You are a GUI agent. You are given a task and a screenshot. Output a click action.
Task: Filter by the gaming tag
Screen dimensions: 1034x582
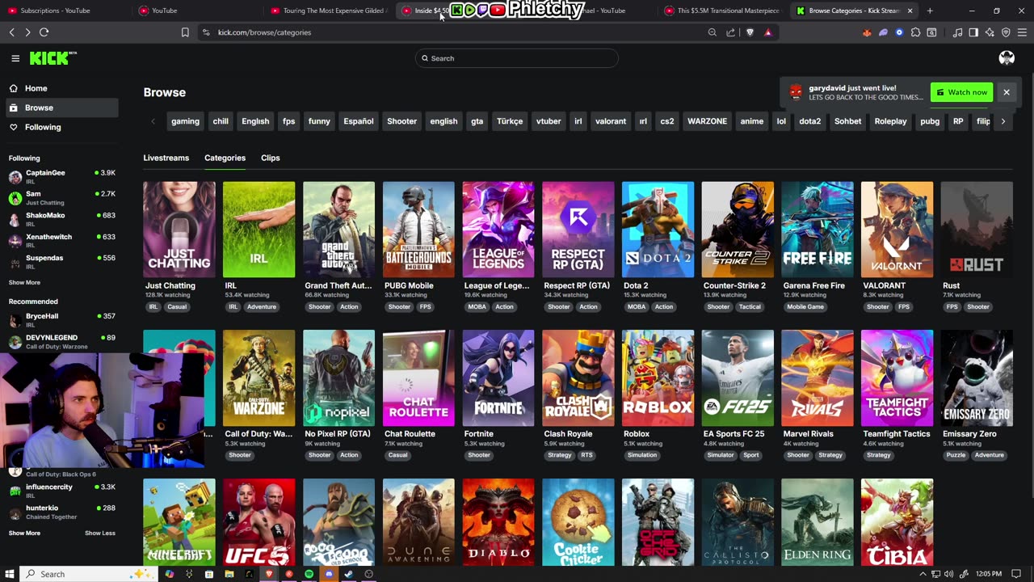click(x=185, y=121)
